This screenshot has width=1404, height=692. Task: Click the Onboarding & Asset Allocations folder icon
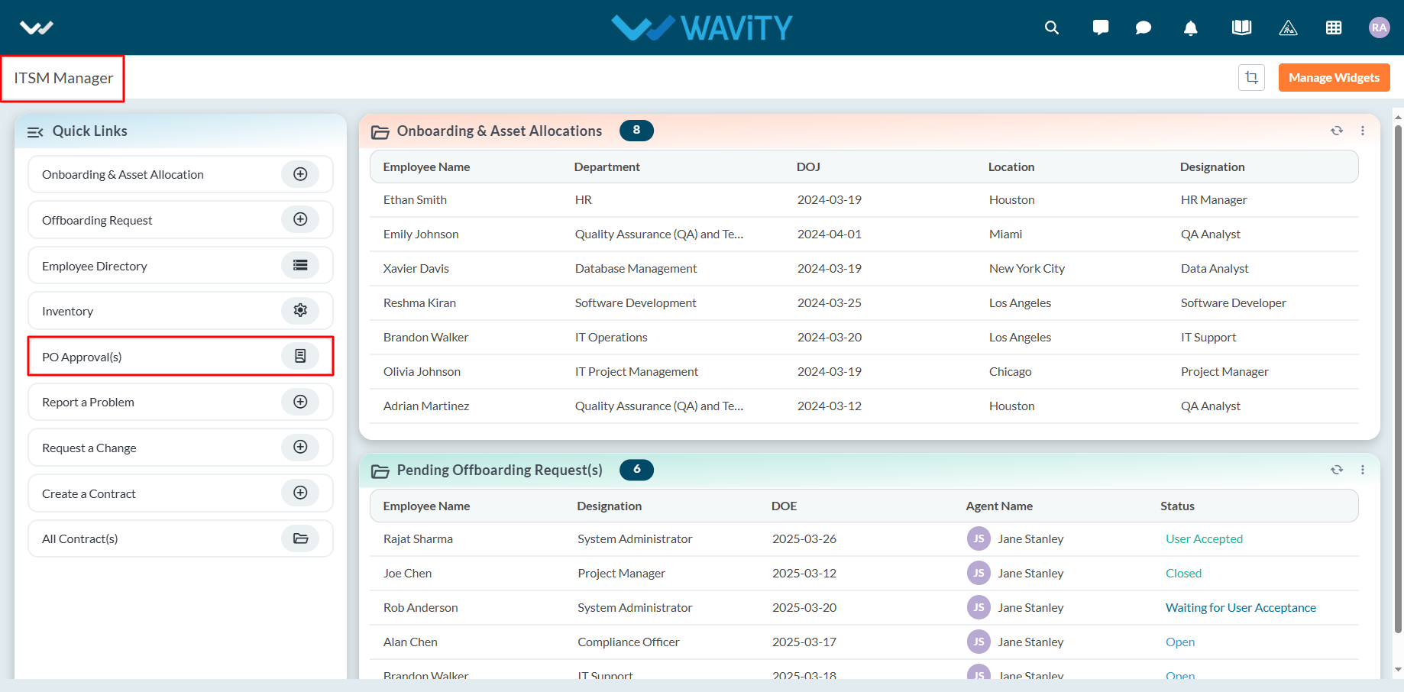pos(380,132)
